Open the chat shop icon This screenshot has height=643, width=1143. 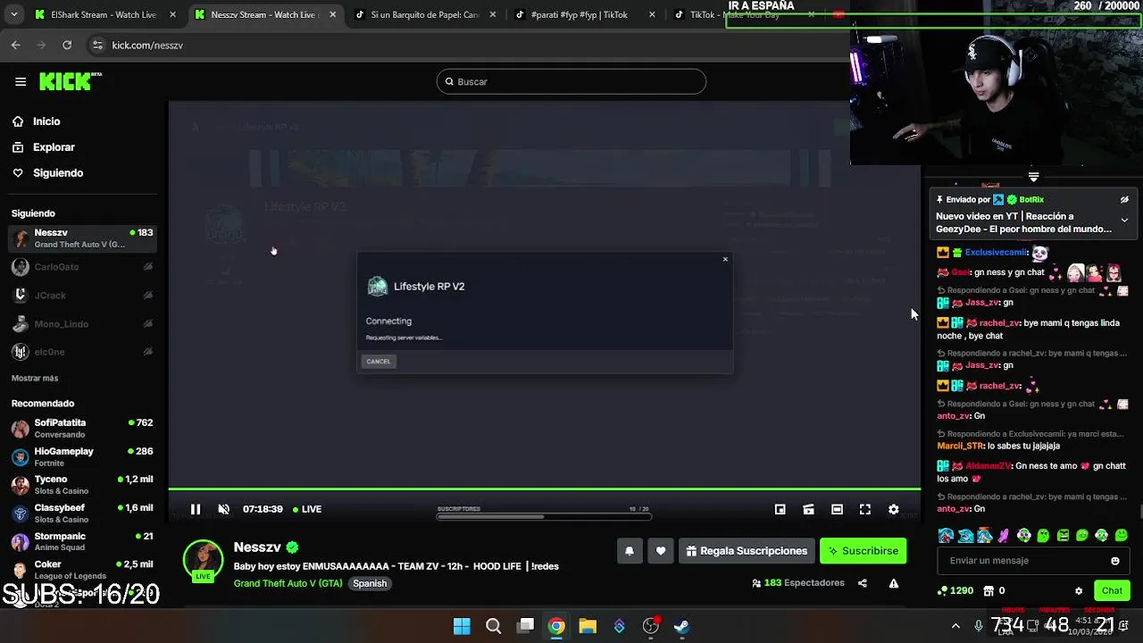tap(989, 590)
